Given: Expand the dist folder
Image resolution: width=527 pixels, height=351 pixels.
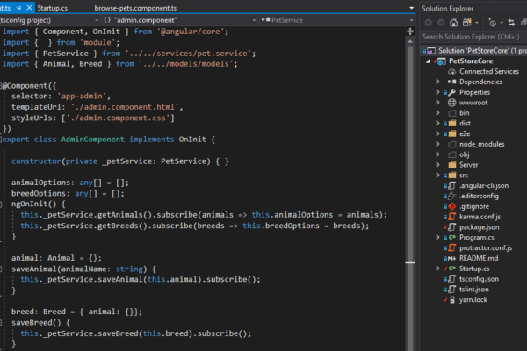Looking at the screenshot, I should click(x=437, y=123).
